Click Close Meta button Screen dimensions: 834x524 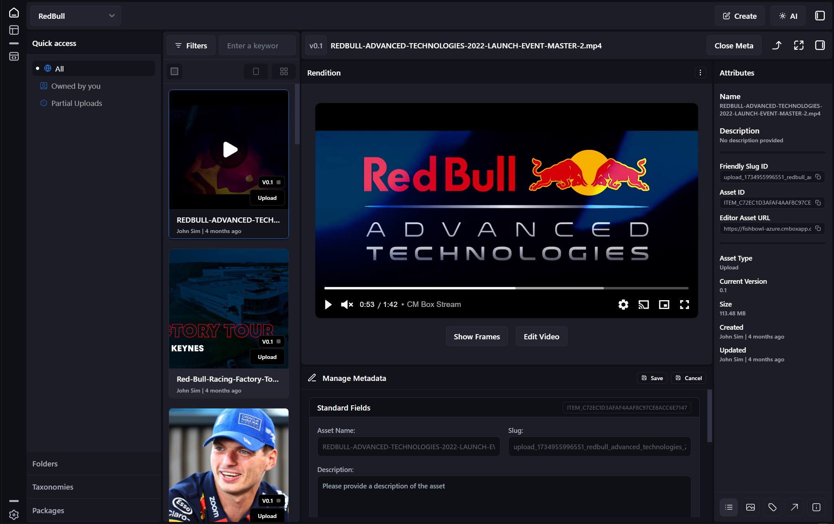[x=734, y=46]
